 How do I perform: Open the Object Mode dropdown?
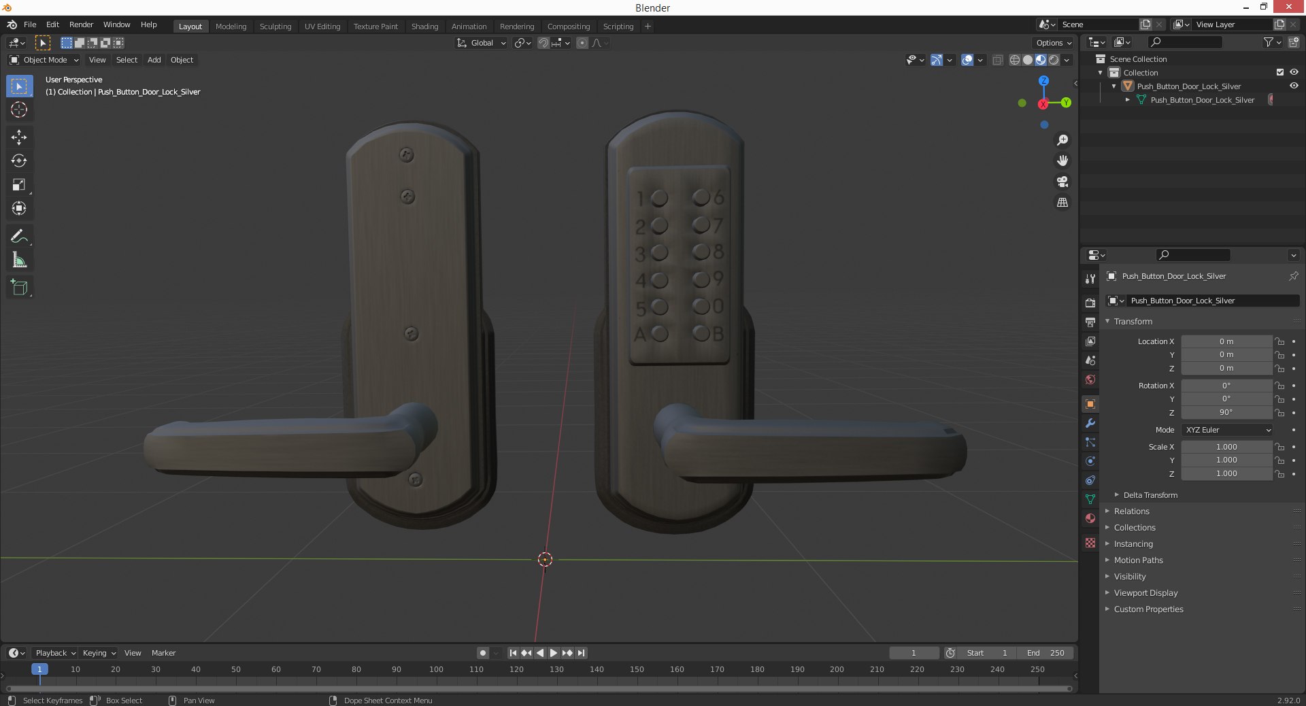point(44,60)
